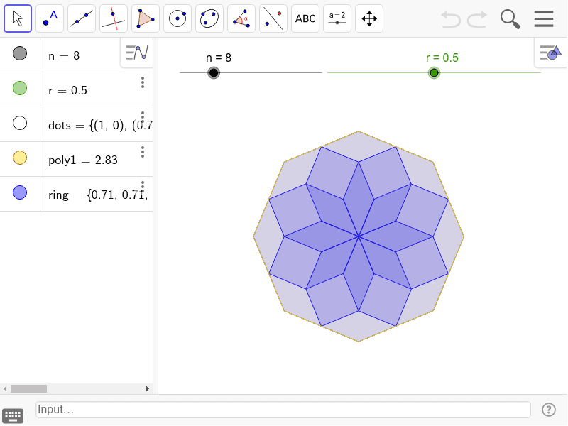Image resolution: width=568 pixels, height=426 pixels.
Task: Toggle visibility of dots list
Action: tap(20, 123)
